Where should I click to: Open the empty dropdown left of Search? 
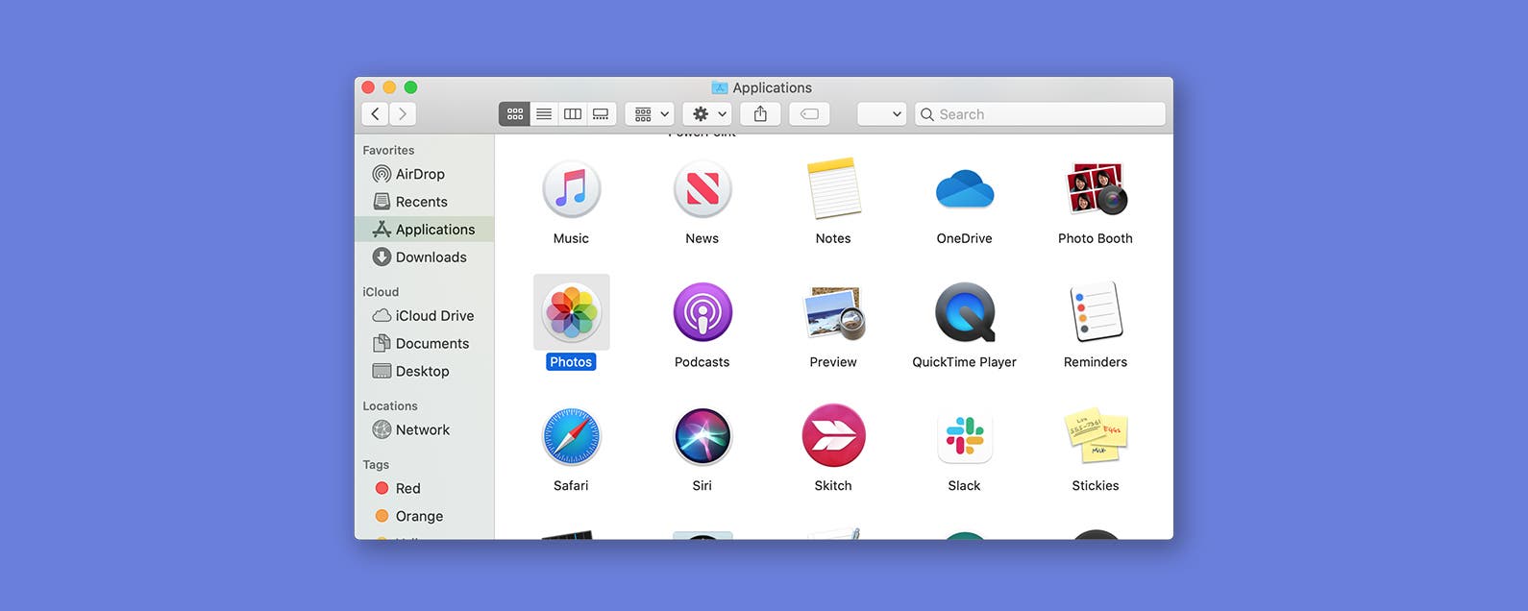882,114
